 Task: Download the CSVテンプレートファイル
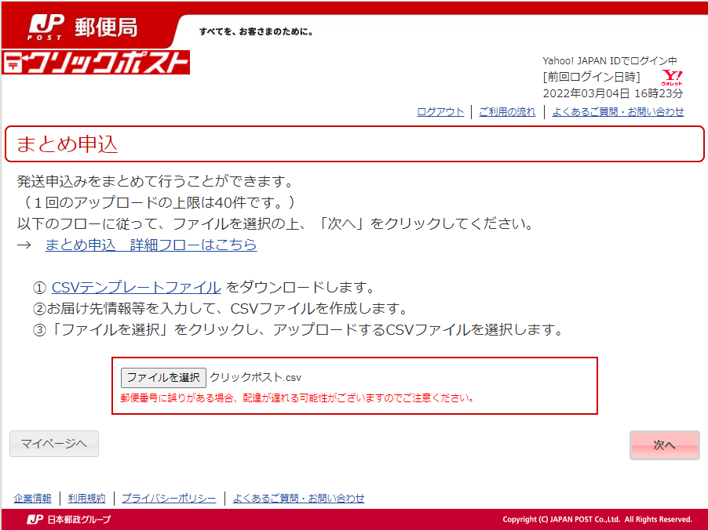click(x=136, y=287)
